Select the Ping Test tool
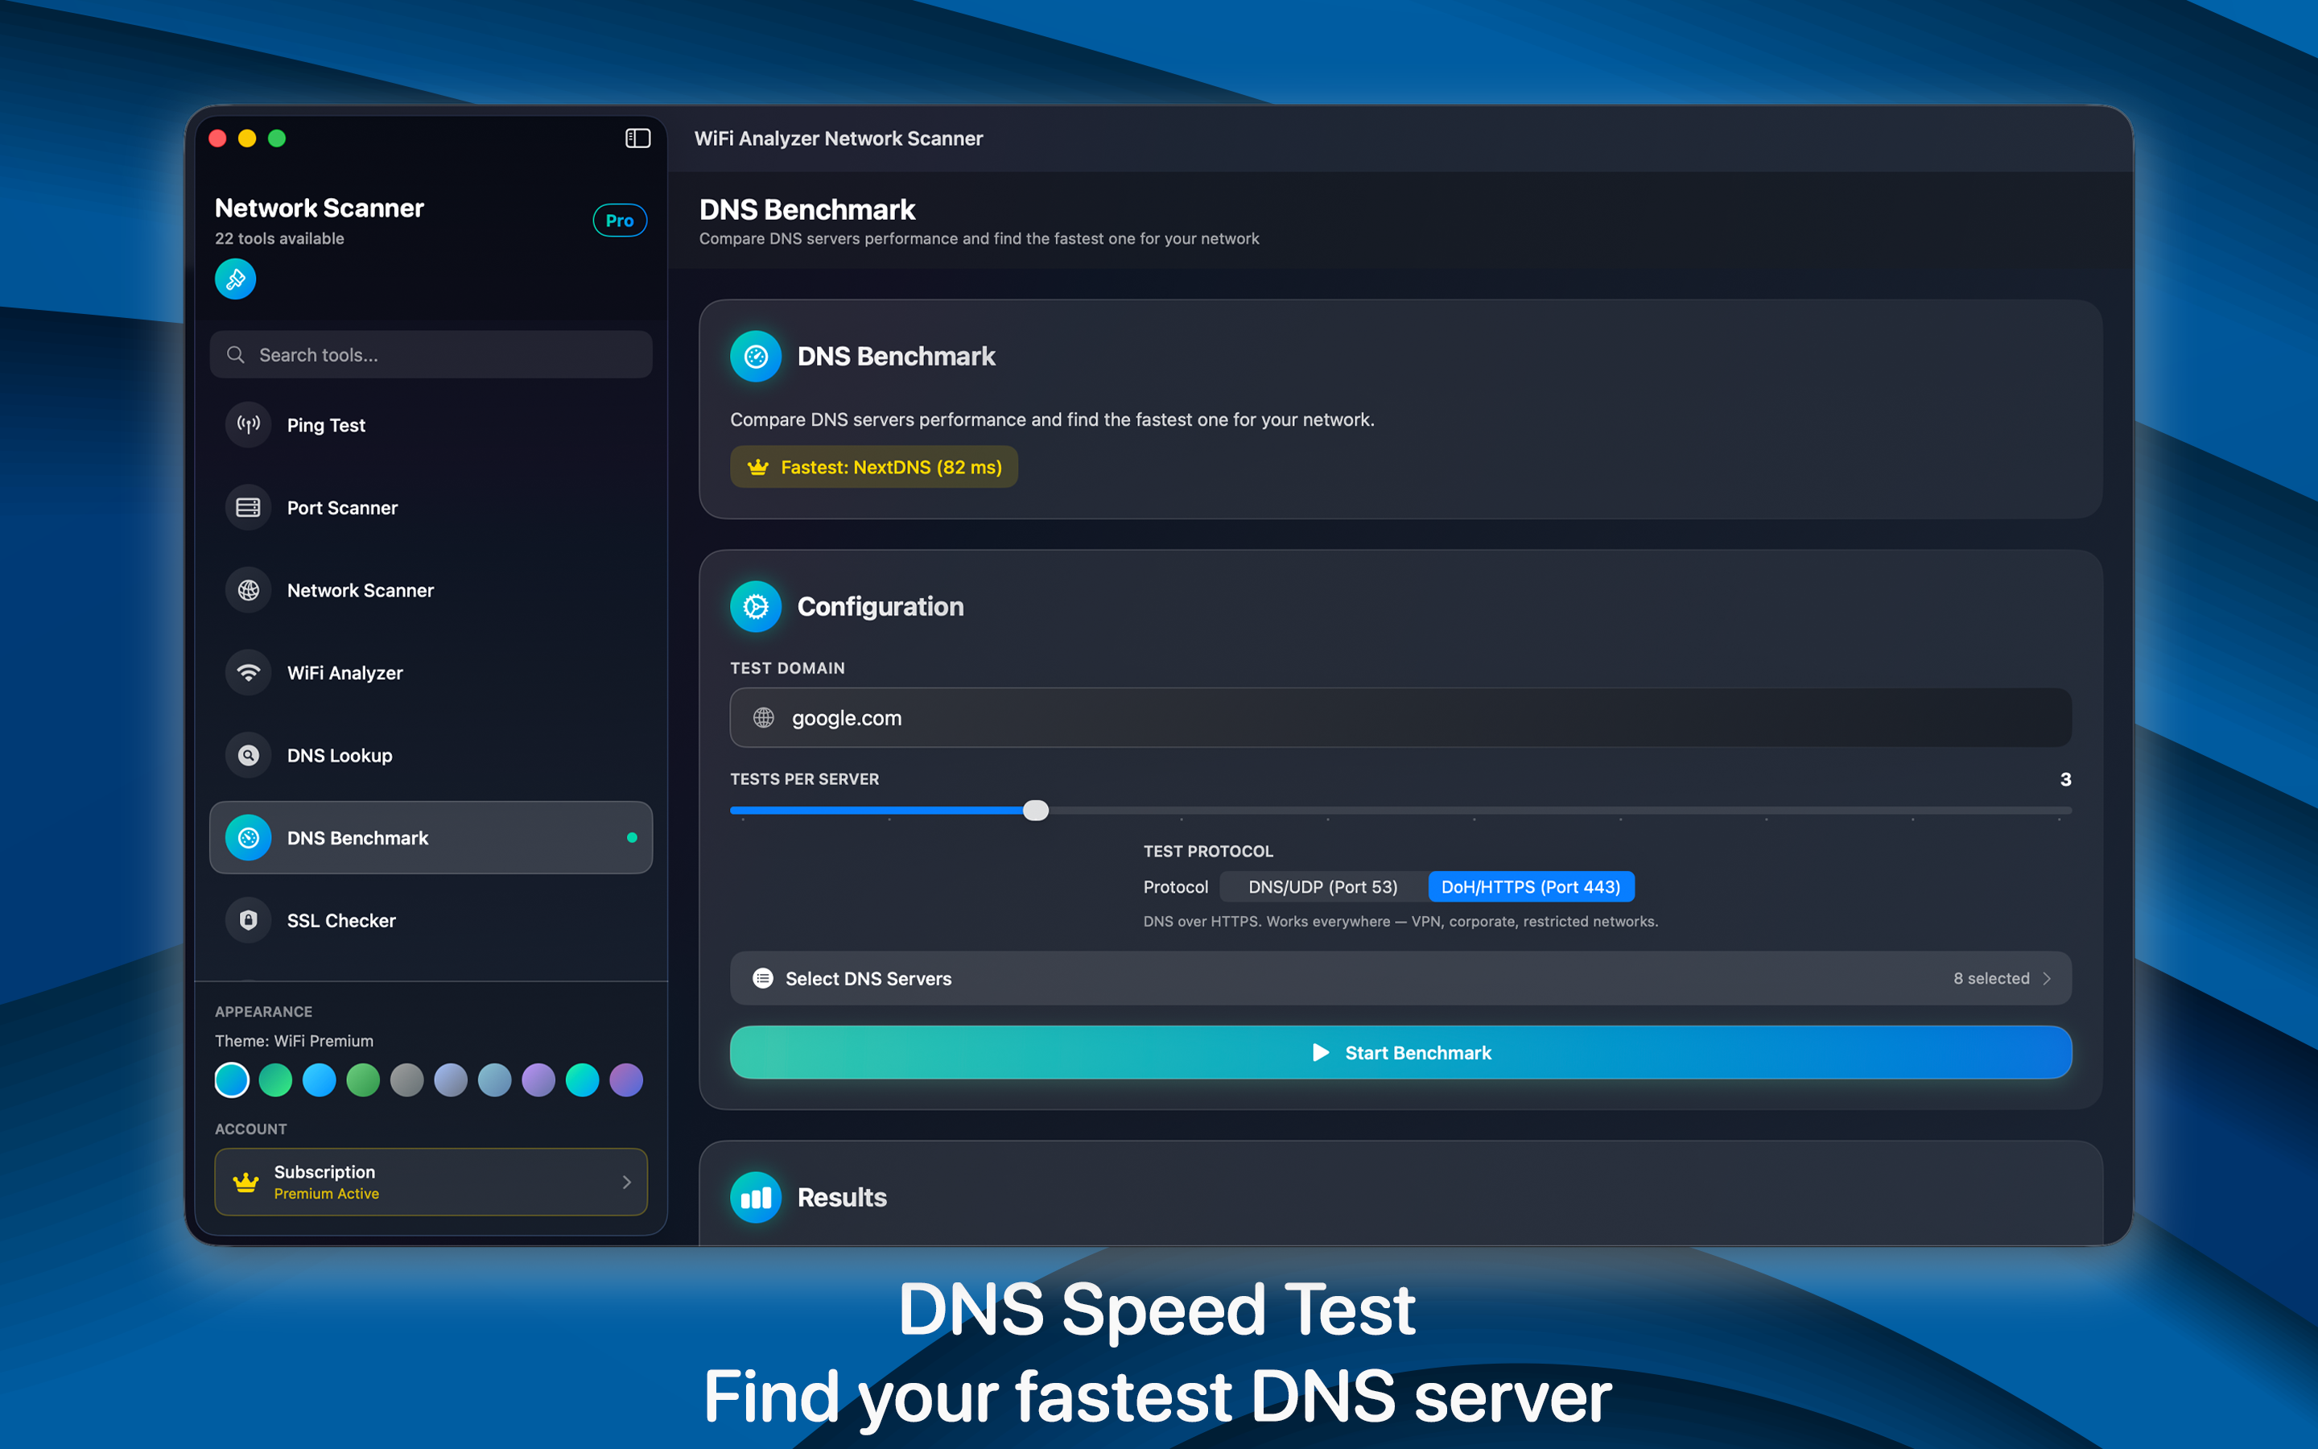Viewport: 2318px width, 1449px height. coord(326,424)
